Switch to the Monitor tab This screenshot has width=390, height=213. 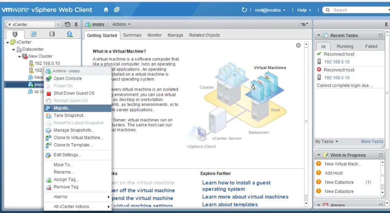[x=155, y=35]
